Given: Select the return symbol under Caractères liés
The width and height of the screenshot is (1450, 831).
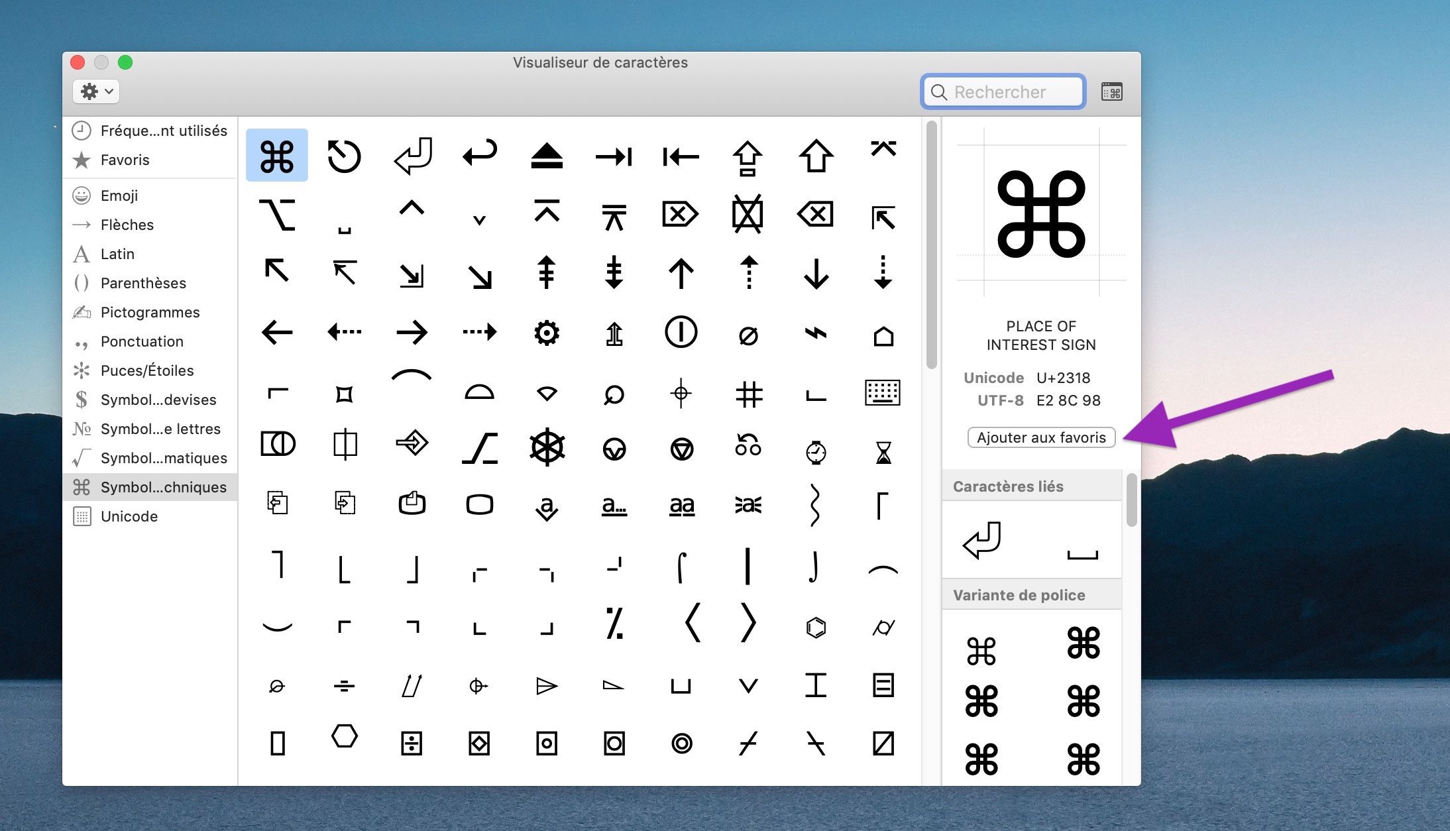Looking at the screenshot, I should point(981,540).
